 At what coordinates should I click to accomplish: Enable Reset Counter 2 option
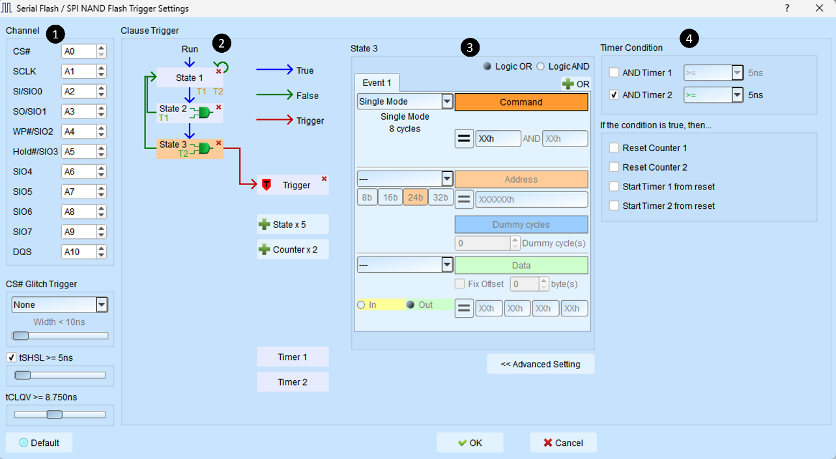[x=614, y=167]
